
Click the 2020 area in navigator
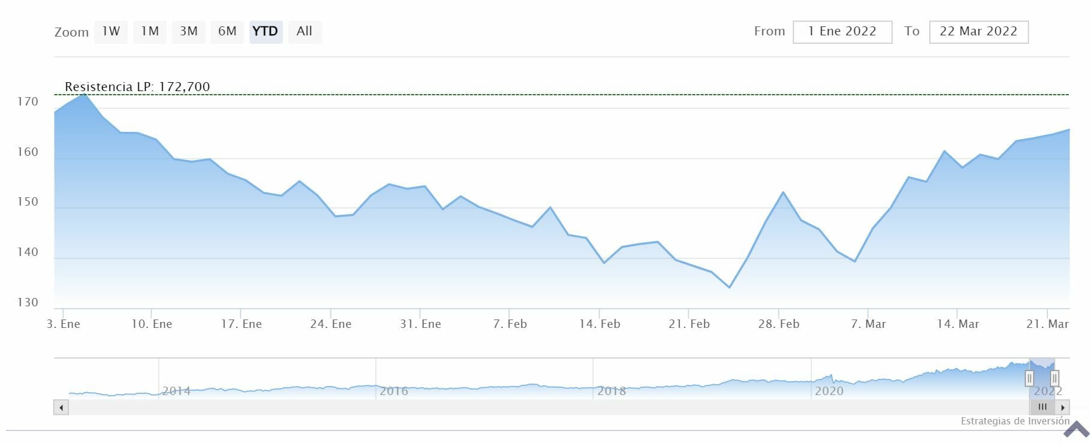[x=829, y=391]
